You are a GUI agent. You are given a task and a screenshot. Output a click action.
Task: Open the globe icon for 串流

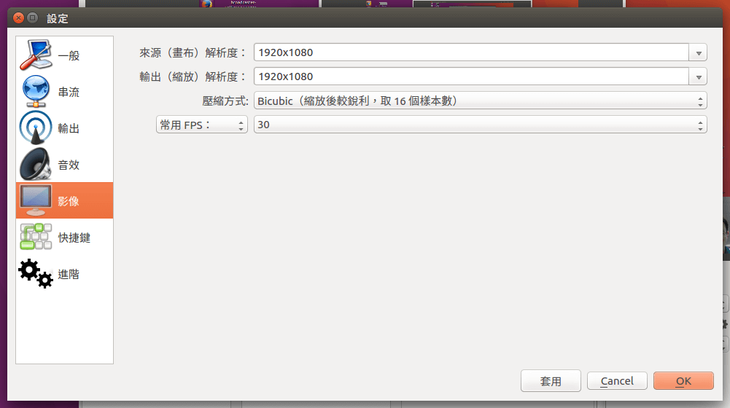click(35, 92)
